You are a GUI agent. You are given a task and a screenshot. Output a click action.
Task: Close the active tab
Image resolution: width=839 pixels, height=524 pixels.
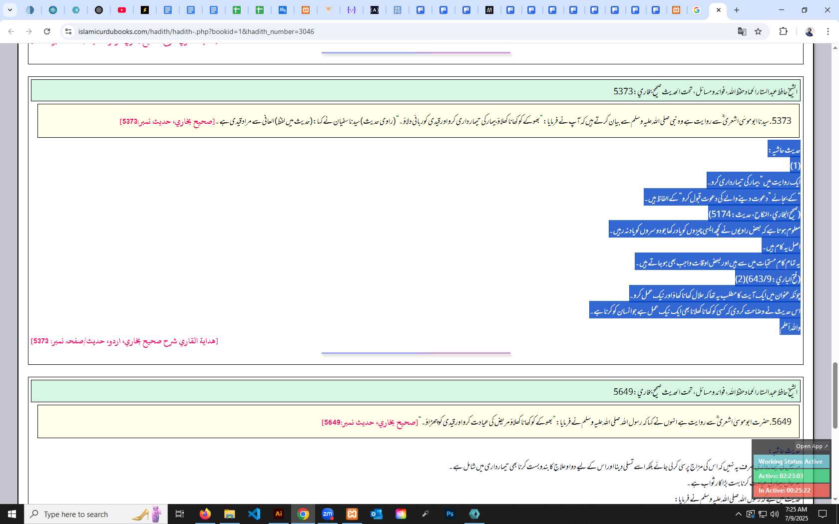click(718, 10)
